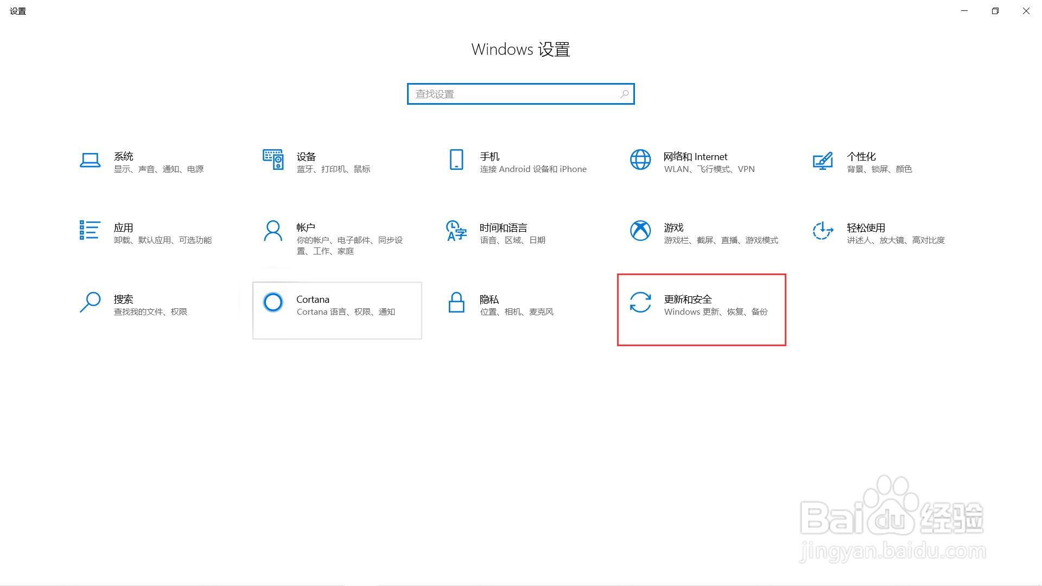Open the Cortana circle icon
Image resolution: width=1042 pixels, height=586 pixels.
coord(273,302)
